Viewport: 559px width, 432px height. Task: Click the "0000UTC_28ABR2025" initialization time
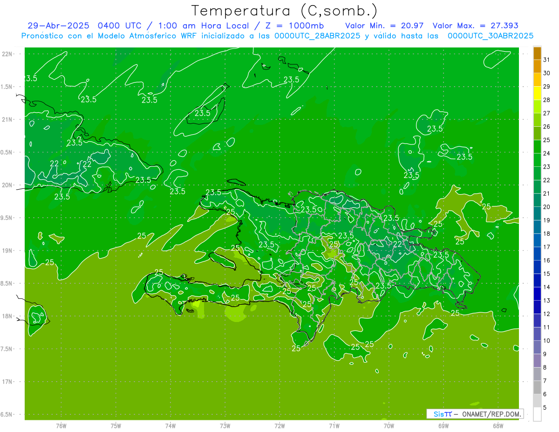pos(317,36)
